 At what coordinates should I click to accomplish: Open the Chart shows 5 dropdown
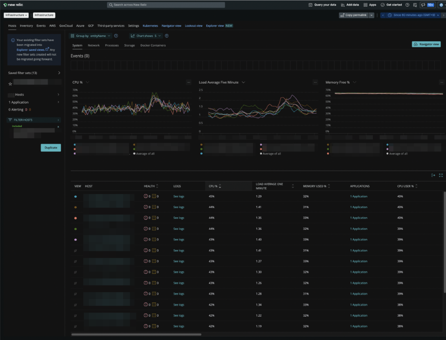145,36
